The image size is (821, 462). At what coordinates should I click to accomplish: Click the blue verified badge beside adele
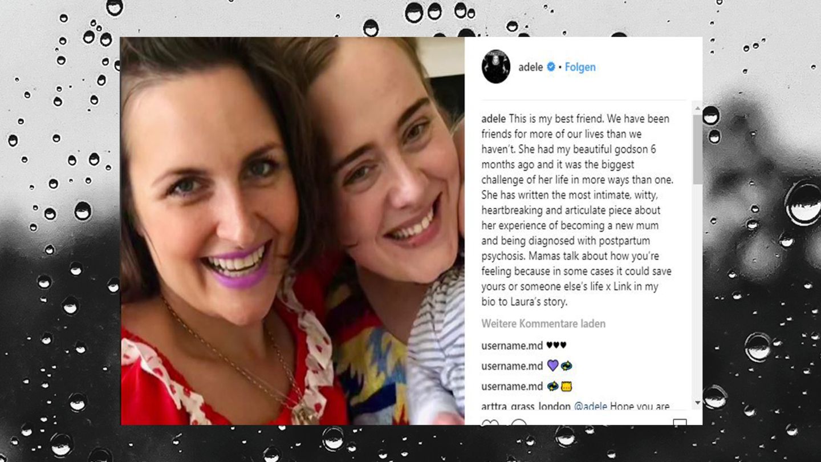[551, 67]
